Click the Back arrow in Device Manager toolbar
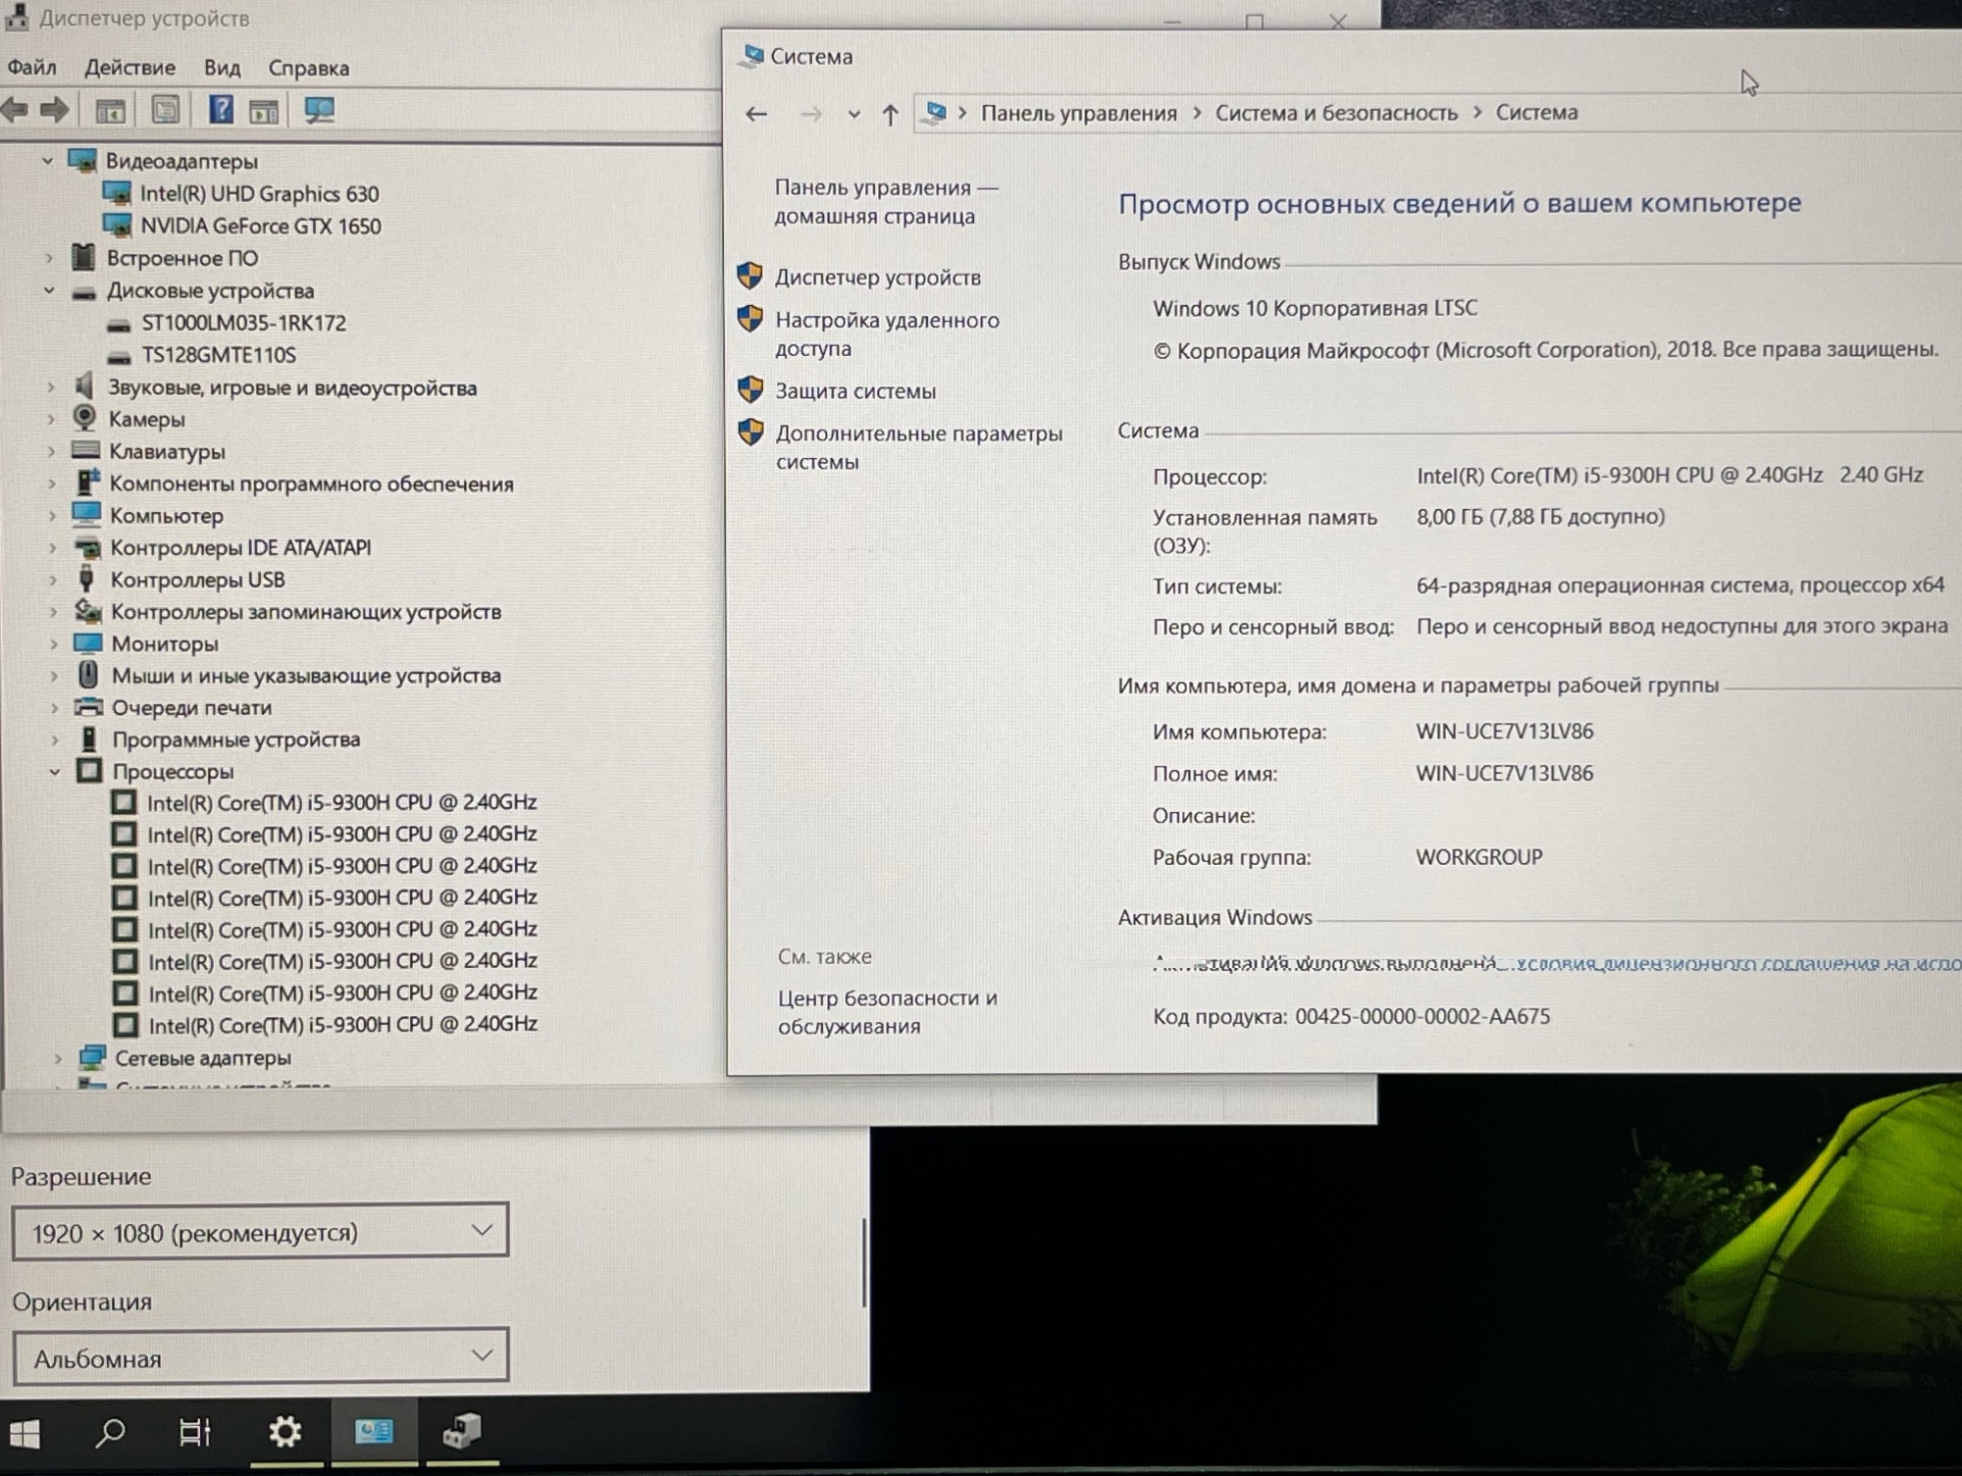This screenshot has width=1962, height=1476. tap(15, 109)
